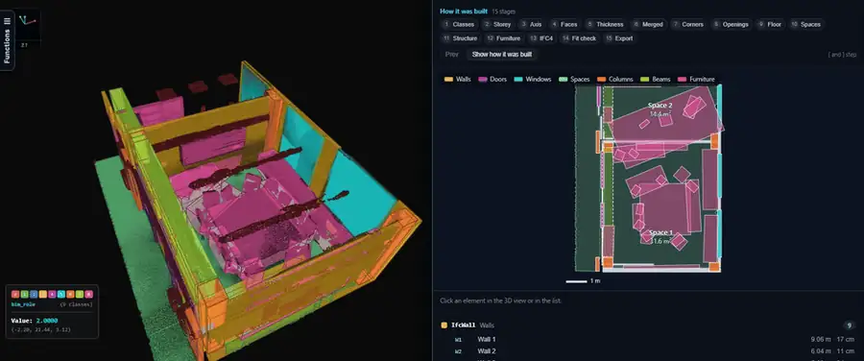The width and height of the screenshot is (864, 361).
Task: Jump to stage 6 Merged
Action: 648,24
